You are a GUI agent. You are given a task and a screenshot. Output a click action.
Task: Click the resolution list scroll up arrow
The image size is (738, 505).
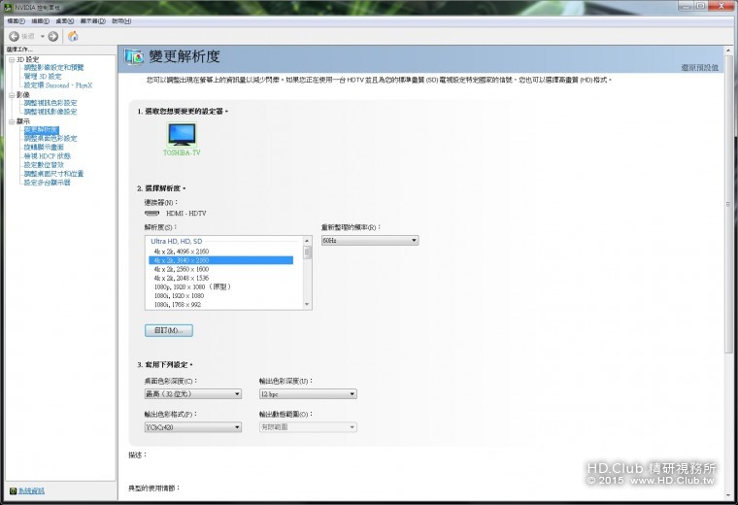pyautogui.click(x=308, y=241)
